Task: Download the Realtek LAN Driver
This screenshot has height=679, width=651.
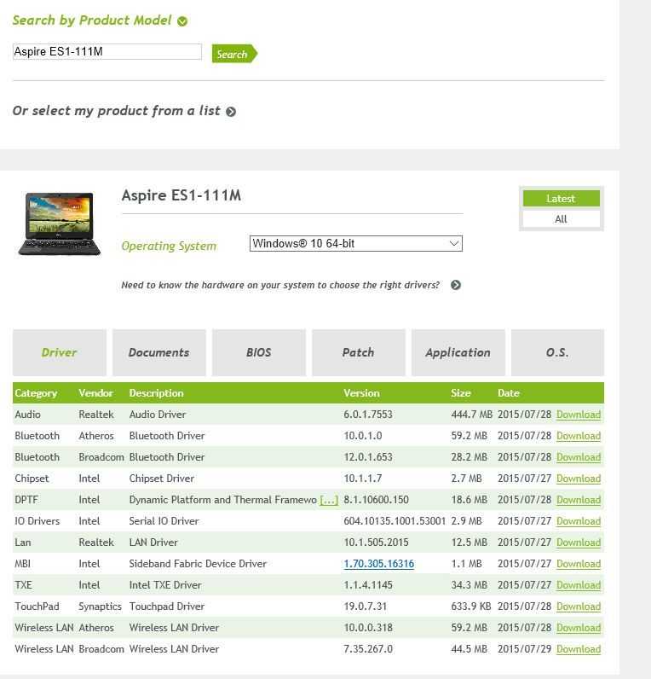Action: (x=579, y=543)
